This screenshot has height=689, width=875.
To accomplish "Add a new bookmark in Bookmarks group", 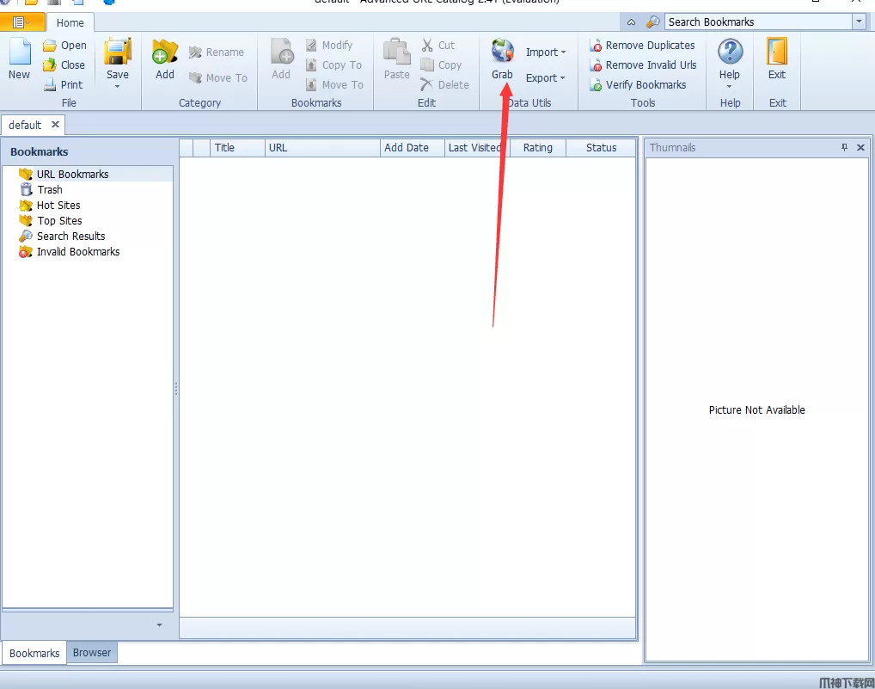I will click(282, 59).
